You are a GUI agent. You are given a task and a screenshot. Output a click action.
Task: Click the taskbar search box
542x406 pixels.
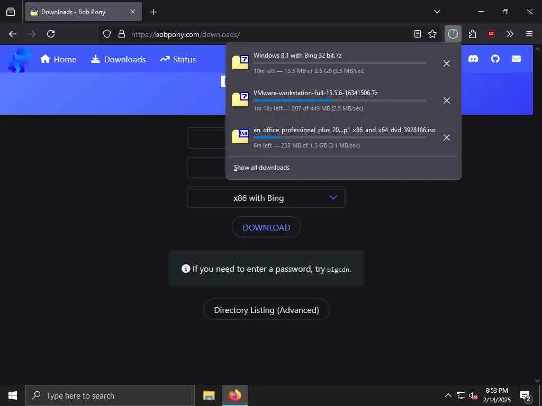click(110, 395)
